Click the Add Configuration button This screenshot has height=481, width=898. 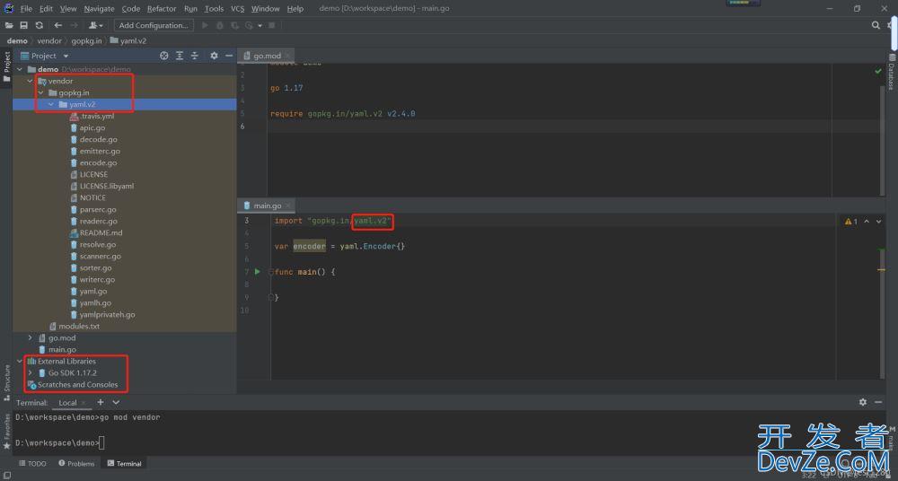point(154,25)
